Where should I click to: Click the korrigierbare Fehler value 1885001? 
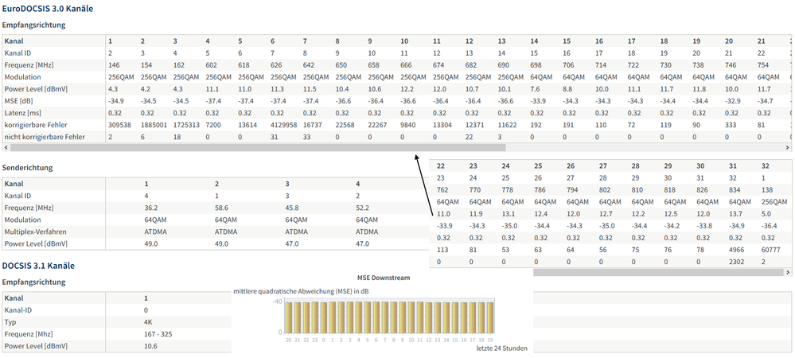click(x=154, y=125)
